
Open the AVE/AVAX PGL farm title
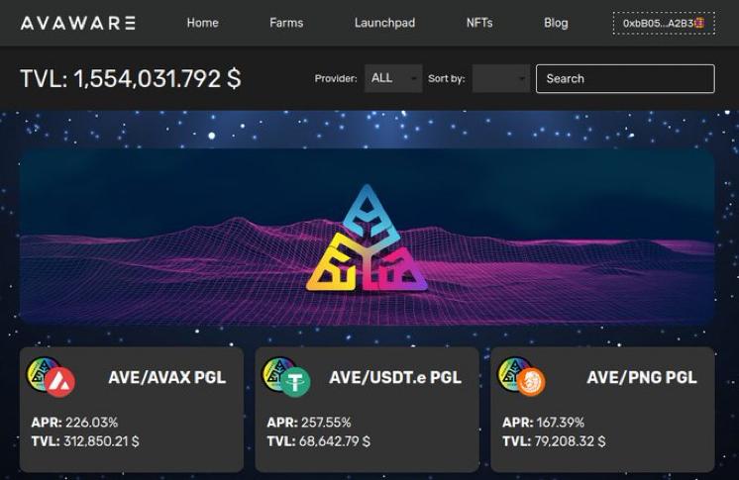pos(166,377)
